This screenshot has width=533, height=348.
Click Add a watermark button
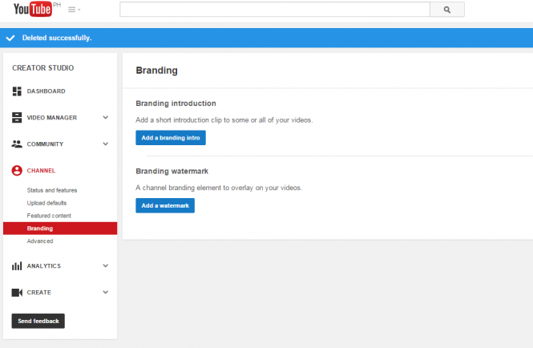tap(165, 205)
